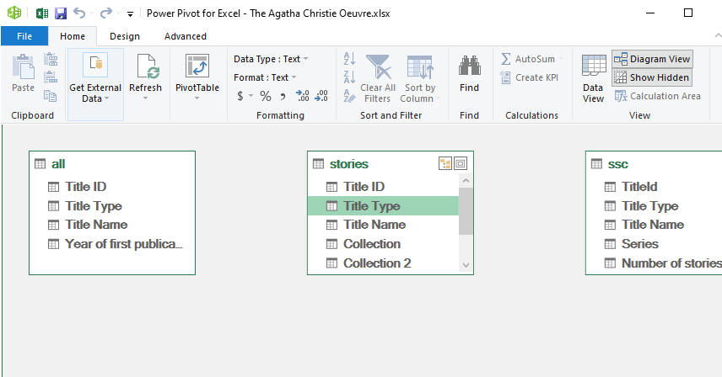Select the 'all' table header
This screenshot has width=722, height=377.
pos(112,164)
